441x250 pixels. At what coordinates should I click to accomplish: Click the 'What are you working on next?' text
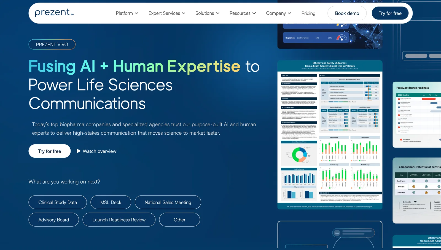(x=64, y=182)
